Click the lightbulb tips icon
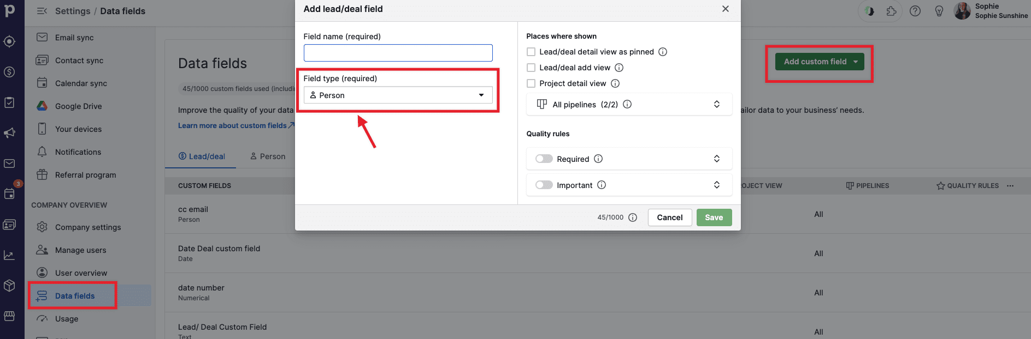This screenshot has width=1031, height=339. coord(939,11)
